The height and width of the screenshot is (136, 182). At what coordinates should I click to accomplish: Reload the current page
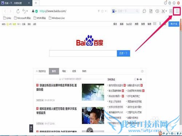(x=18, y=11)
